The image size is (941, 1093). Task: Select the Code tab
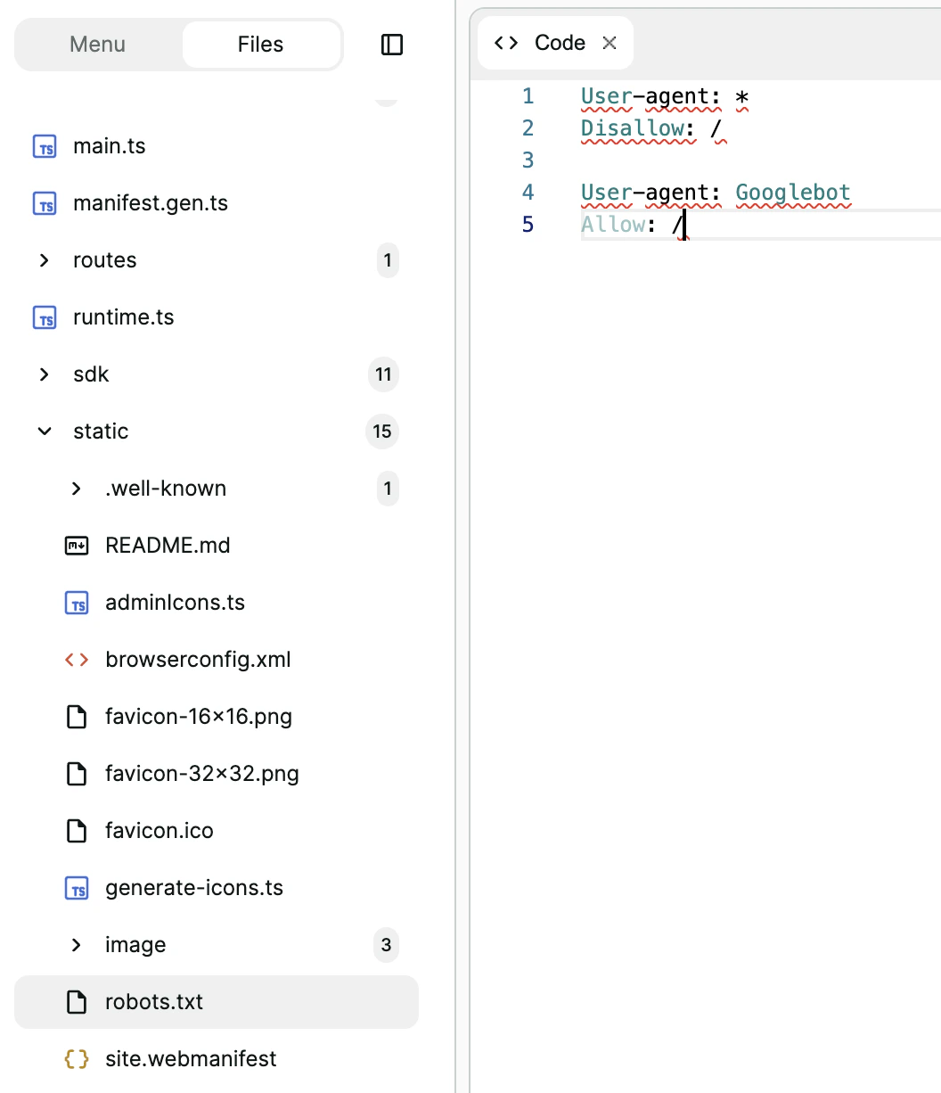click(x=560, y=42)
